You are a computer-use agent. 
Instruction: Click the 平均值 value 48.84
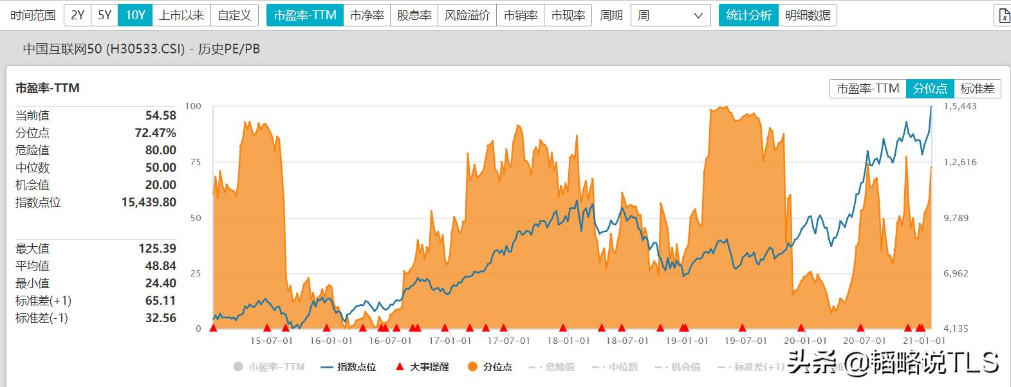(x=161, y=266)
